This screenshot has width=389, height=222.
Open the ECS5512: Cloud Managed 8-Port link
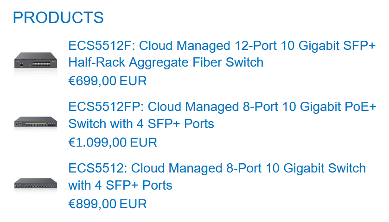point(217,168)
